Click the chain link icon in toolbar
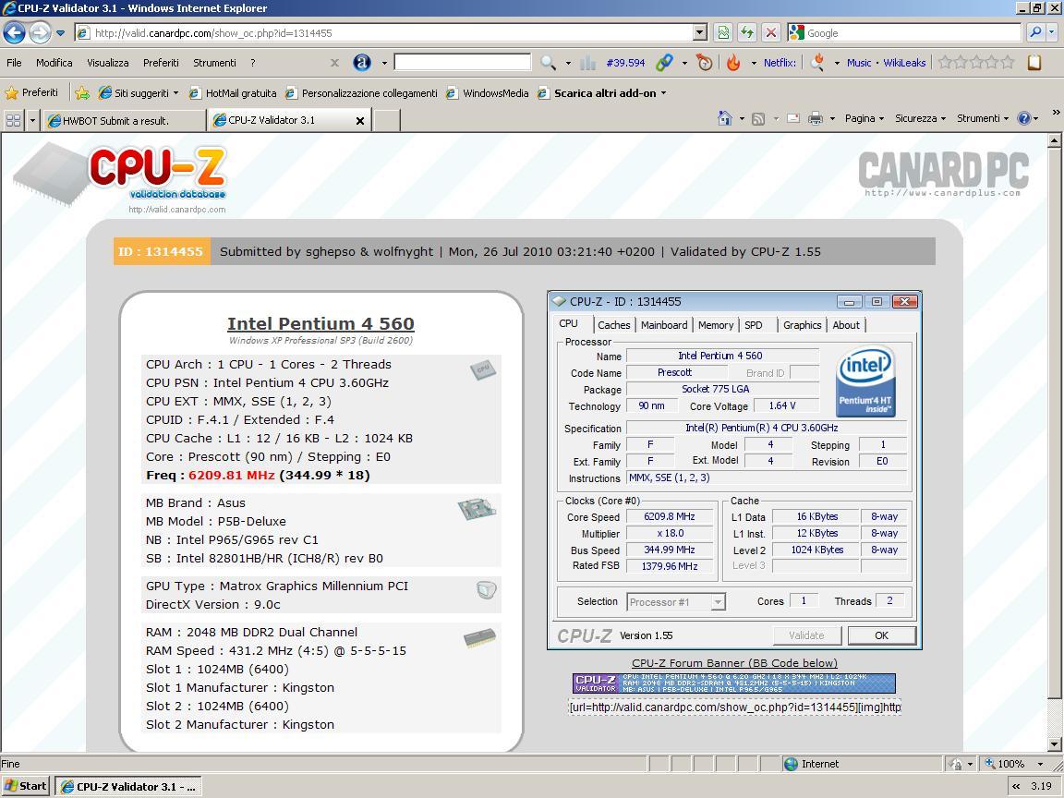This screenshot has width=1064, height=798. click(x=664, y=63)
